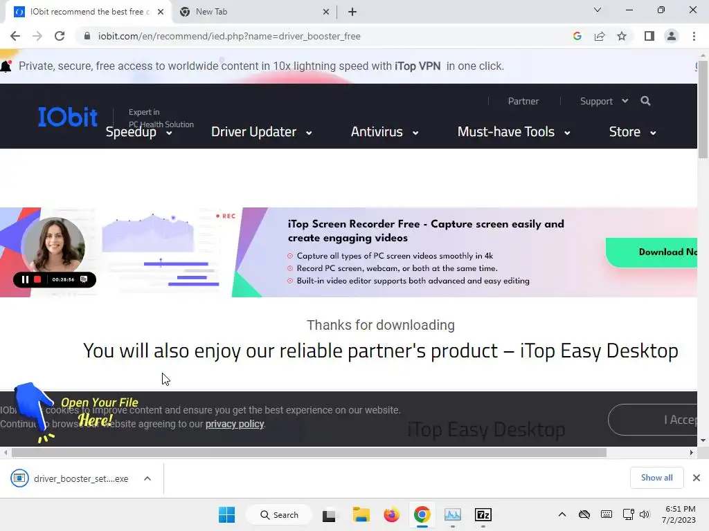
Task: Expand download item options chevron
Action: (x=147, y=478)
